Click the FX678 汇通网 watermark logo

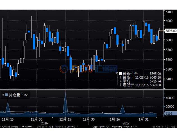[88, 69]
